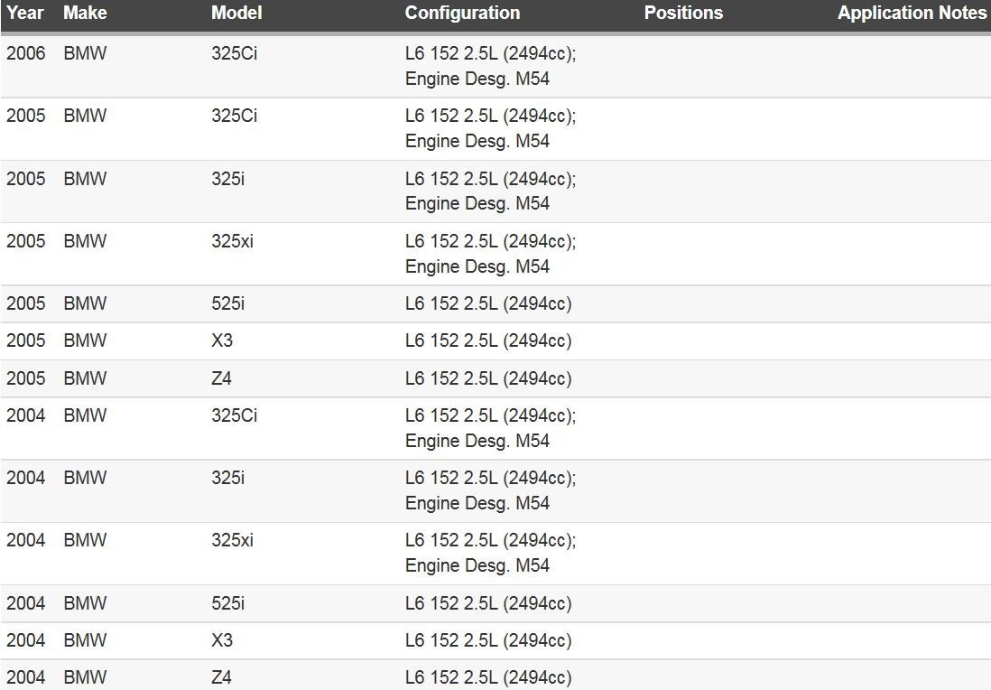Select the 2004 BMW Z4 row
The height and width of the screenshot is (690, 991).
tap(495, 676)
